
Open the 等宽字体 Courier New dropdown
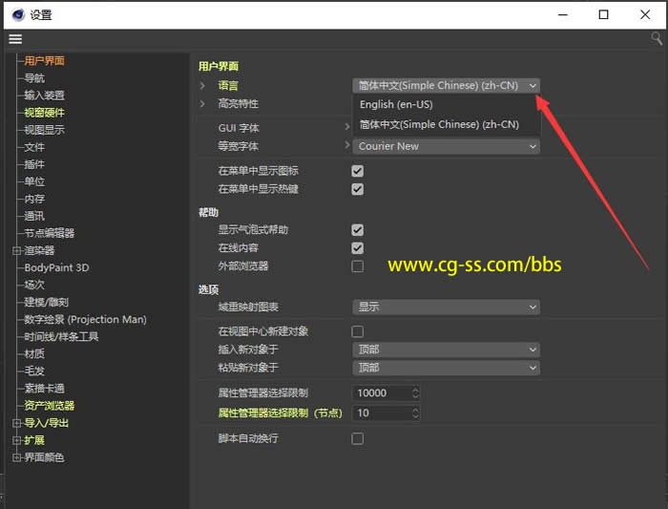(446, 146)
